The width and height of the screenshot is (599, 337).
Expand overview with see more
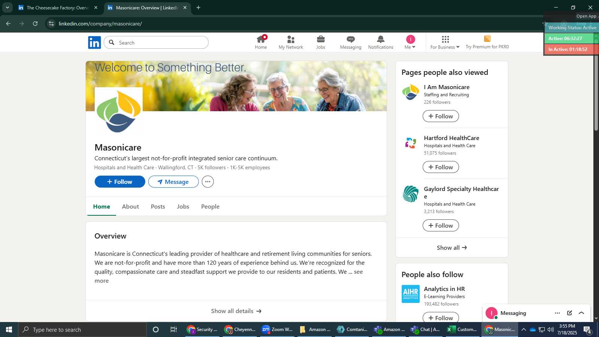pyautogui.click(x=358, y=272)
